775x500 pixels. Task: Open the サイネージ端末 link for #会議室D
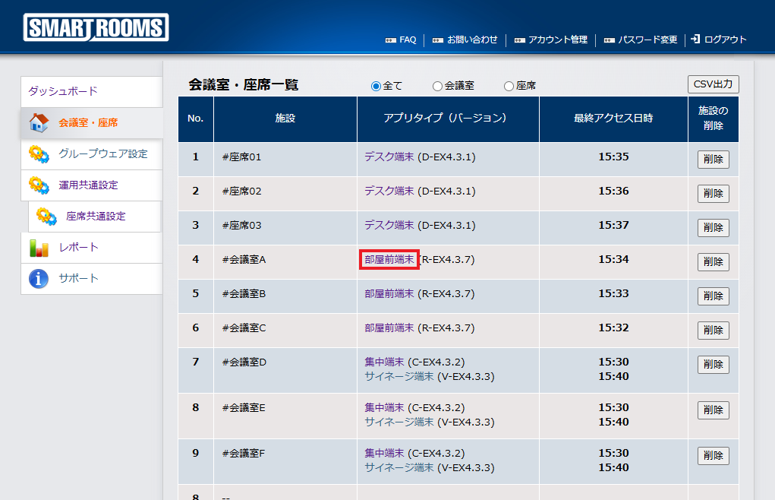[399, 376]
